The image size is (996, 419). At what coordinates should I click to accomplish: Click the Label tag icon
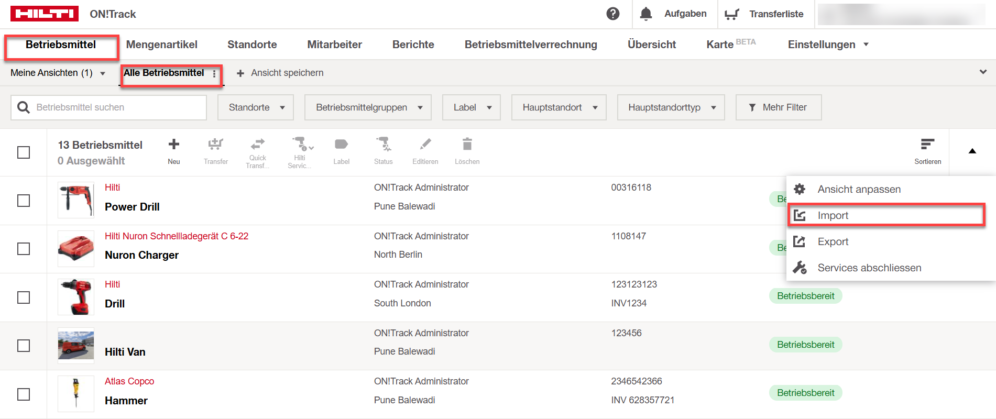pyautogui.click(x=341, y=144)
